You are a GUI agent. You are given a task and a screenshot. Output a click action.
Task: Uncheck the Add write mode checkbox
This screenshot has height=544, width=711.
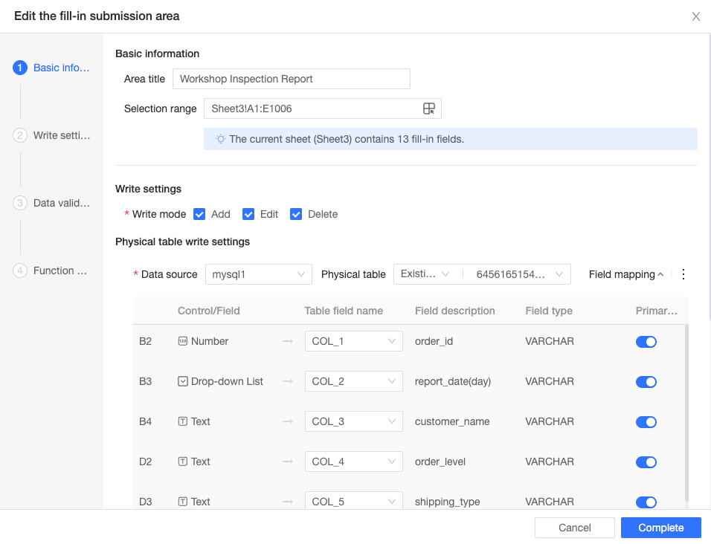[x=199, y=214]
